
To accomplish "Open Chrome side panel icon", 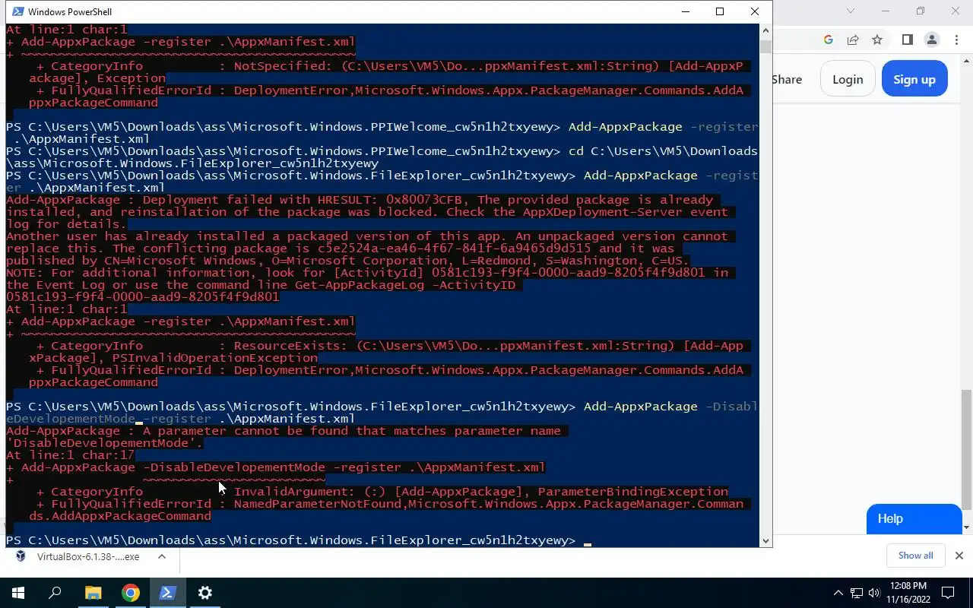I will click(x=908, y=40).
